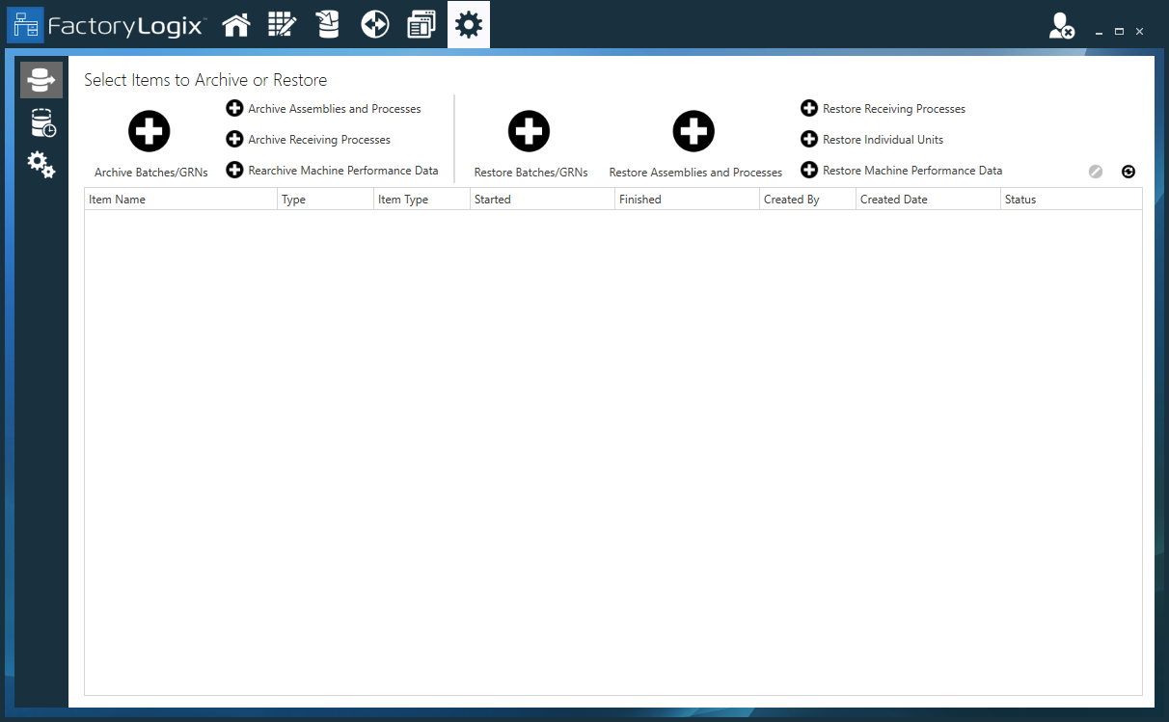Open the FactoryLogix Home screen
The width and height of the screenshot is (1169, 722).
pos(235,24)
